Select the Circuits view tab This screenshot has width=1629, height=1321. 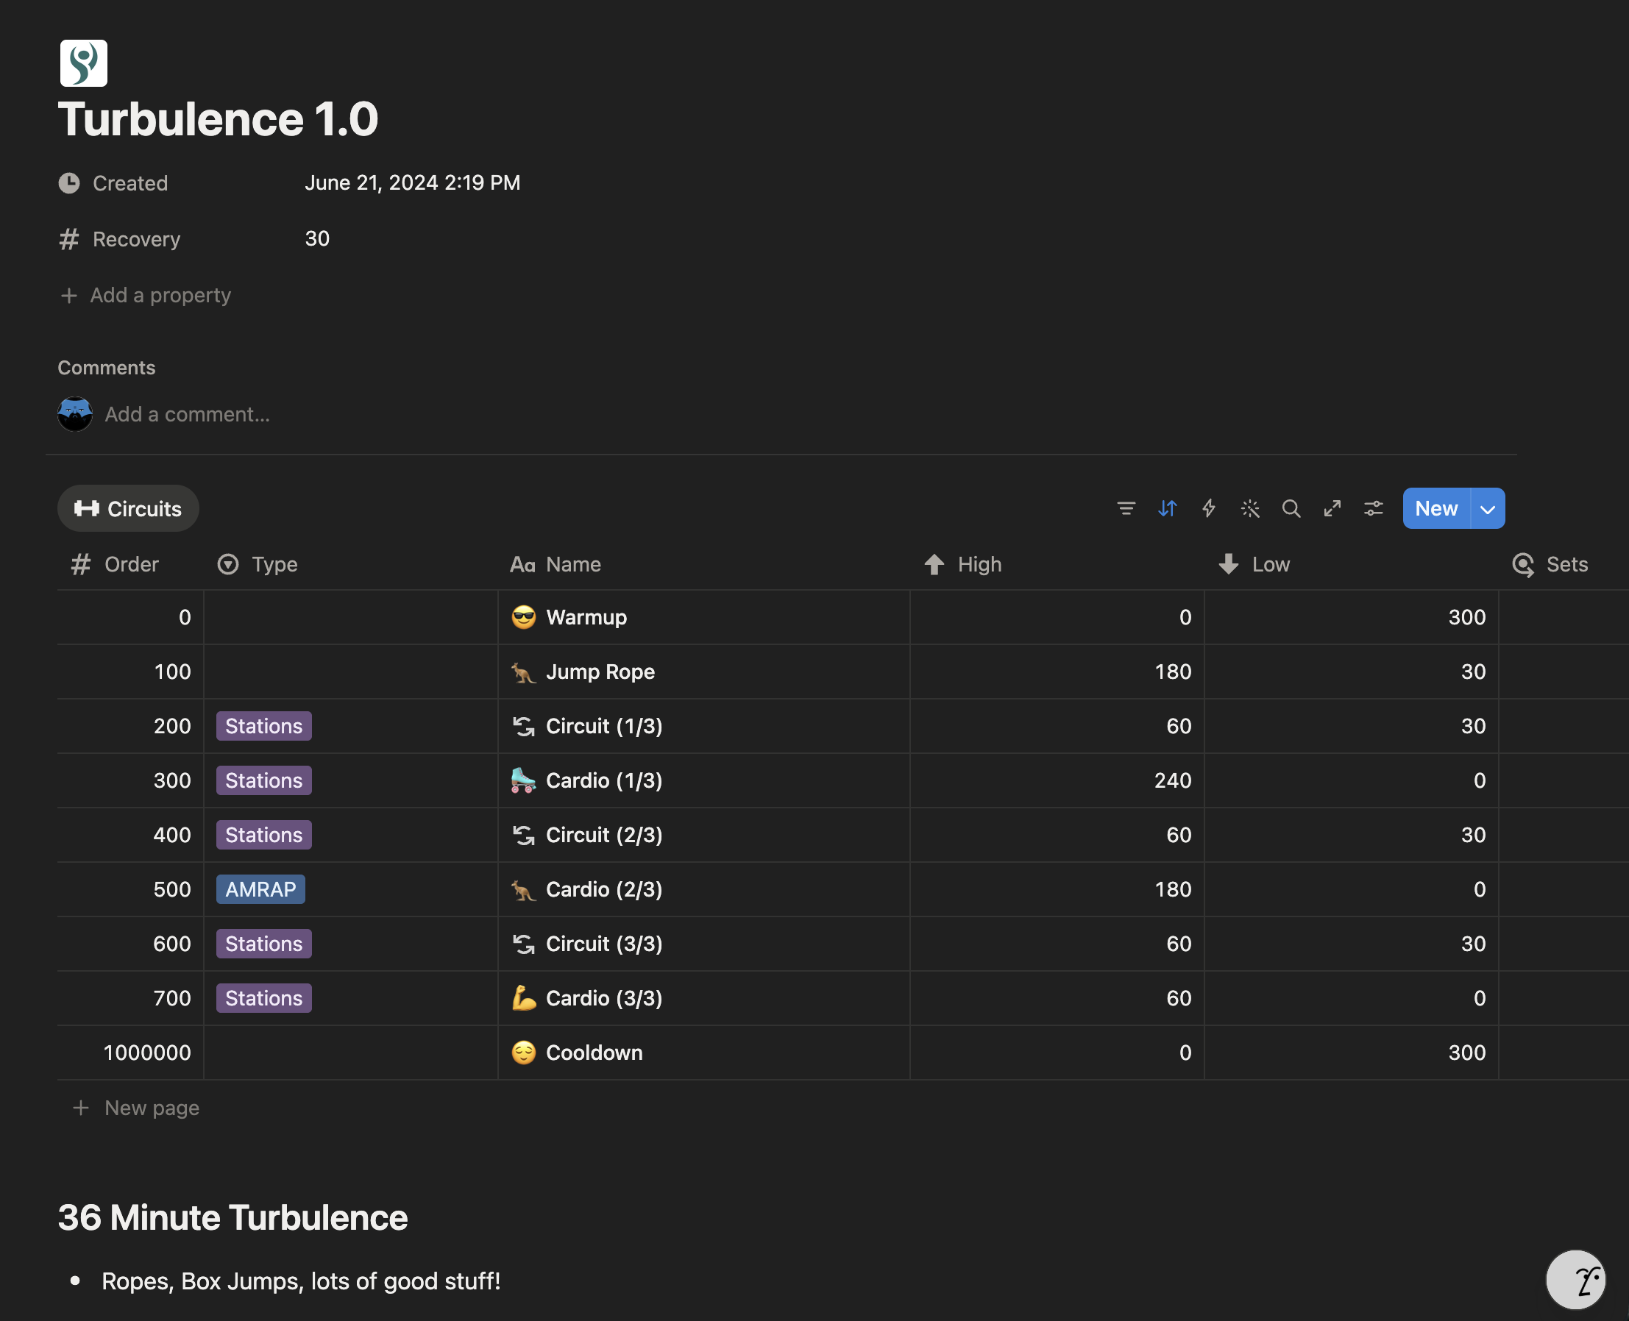point(127,508)
